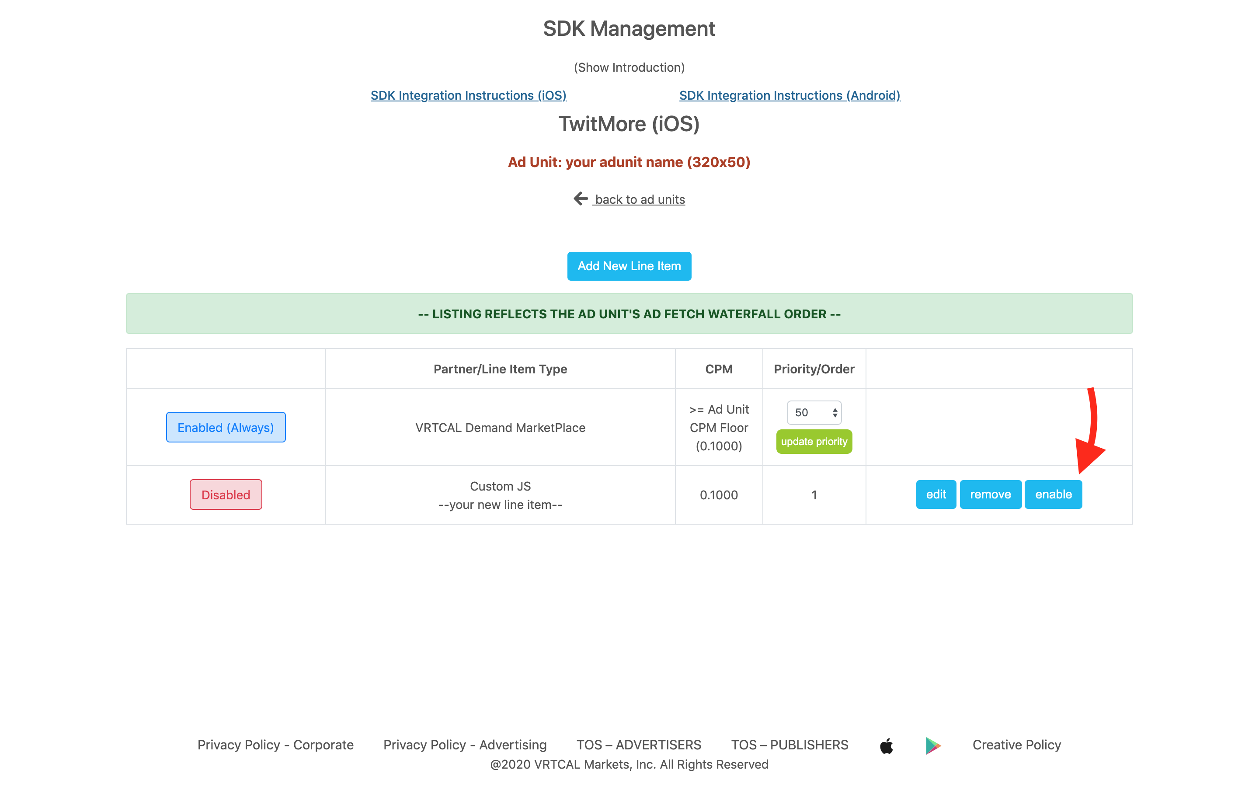
Task: Click the Add New Line Item button
Action: tap(629, 266)
